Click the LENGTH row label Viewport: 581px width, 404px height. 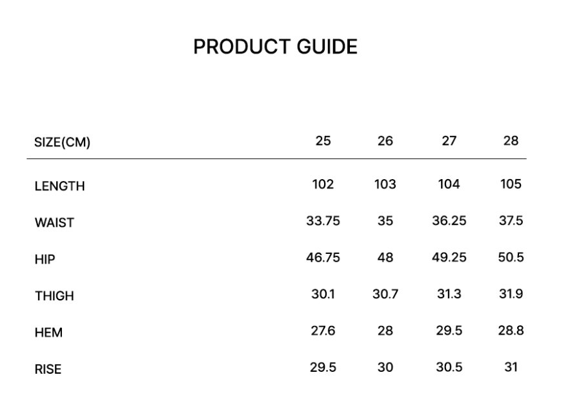point(59,187)
